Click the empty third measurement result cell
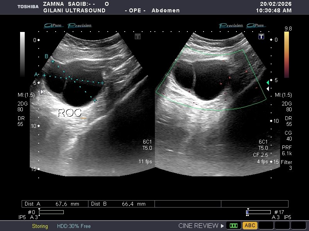 point(188,204)
